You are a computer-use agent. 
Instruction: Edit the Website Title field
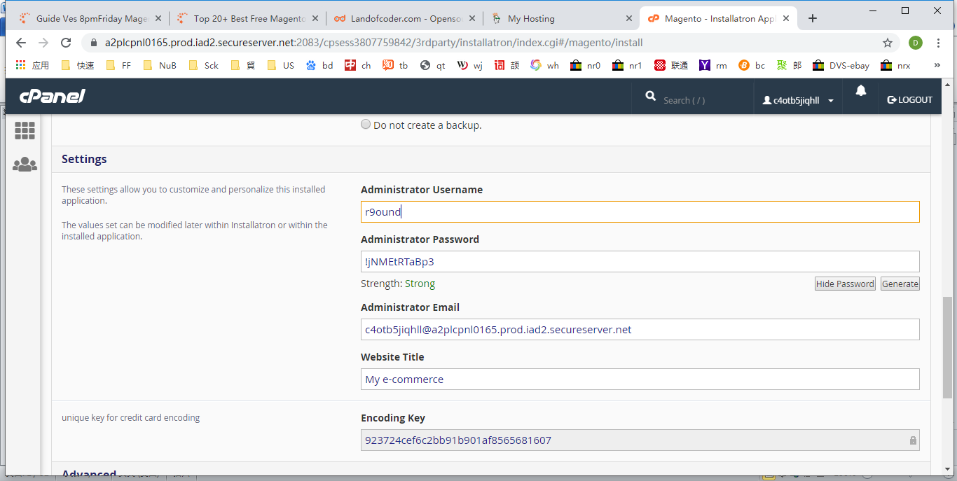[x=640, y=379]
